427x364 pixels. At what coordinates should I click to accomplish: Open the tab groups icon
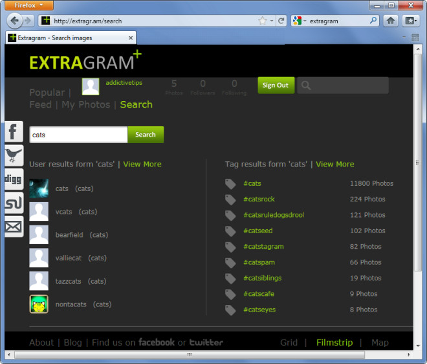click(x=415, y=38)
